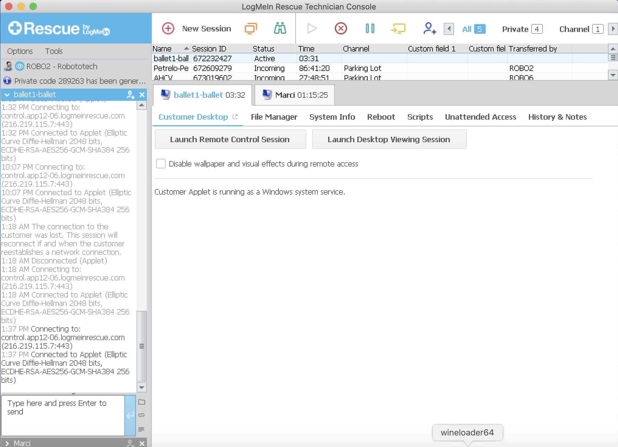Open the Tools menu
The width and height of the screenshot is (618, 447).
click(54, 51)
